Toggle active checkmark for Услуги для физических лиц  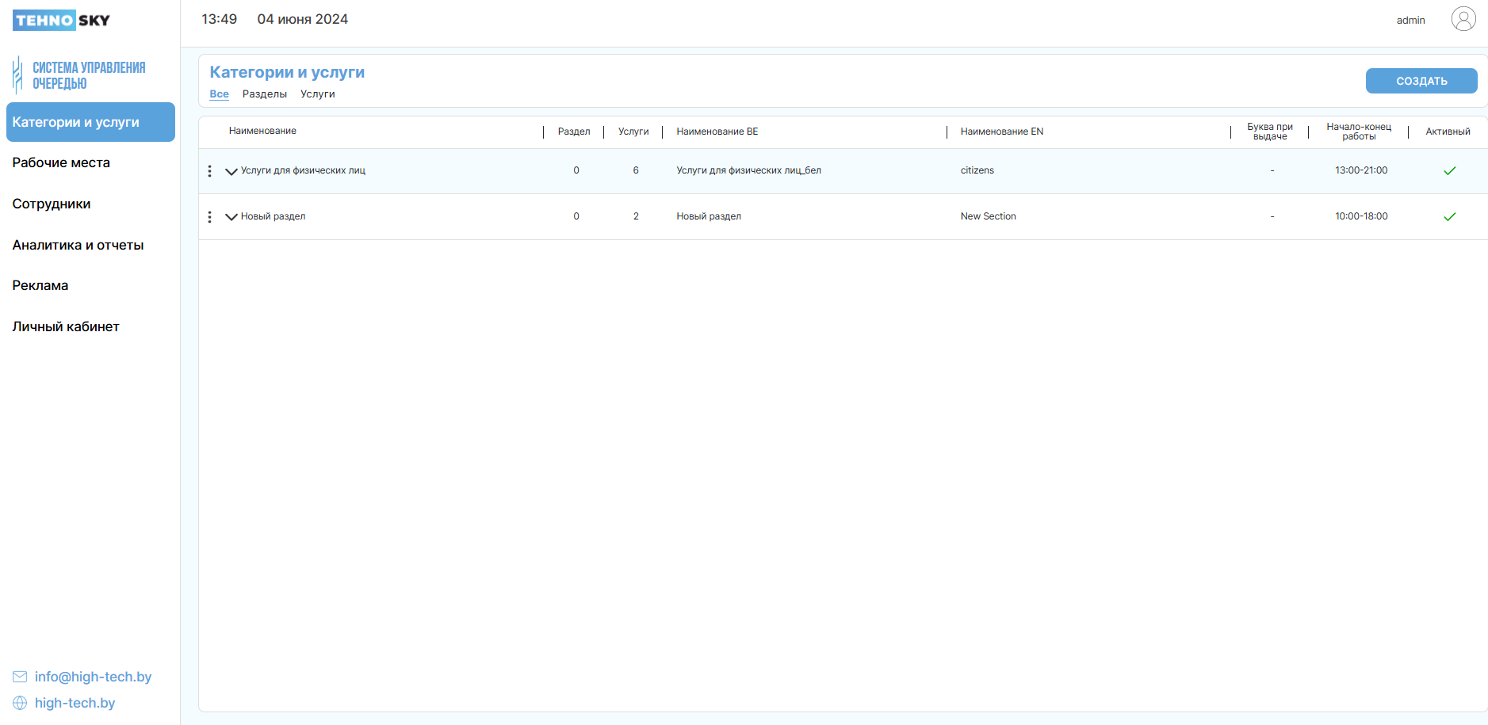pyautogui.click(x=1449, y=171)
